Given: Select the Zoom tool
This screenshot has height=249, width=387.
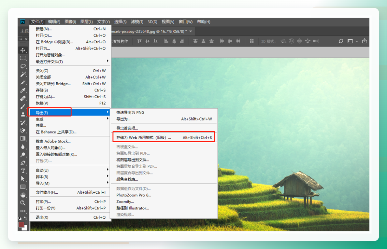Looking at the screenshot, I should pos(23,203).
